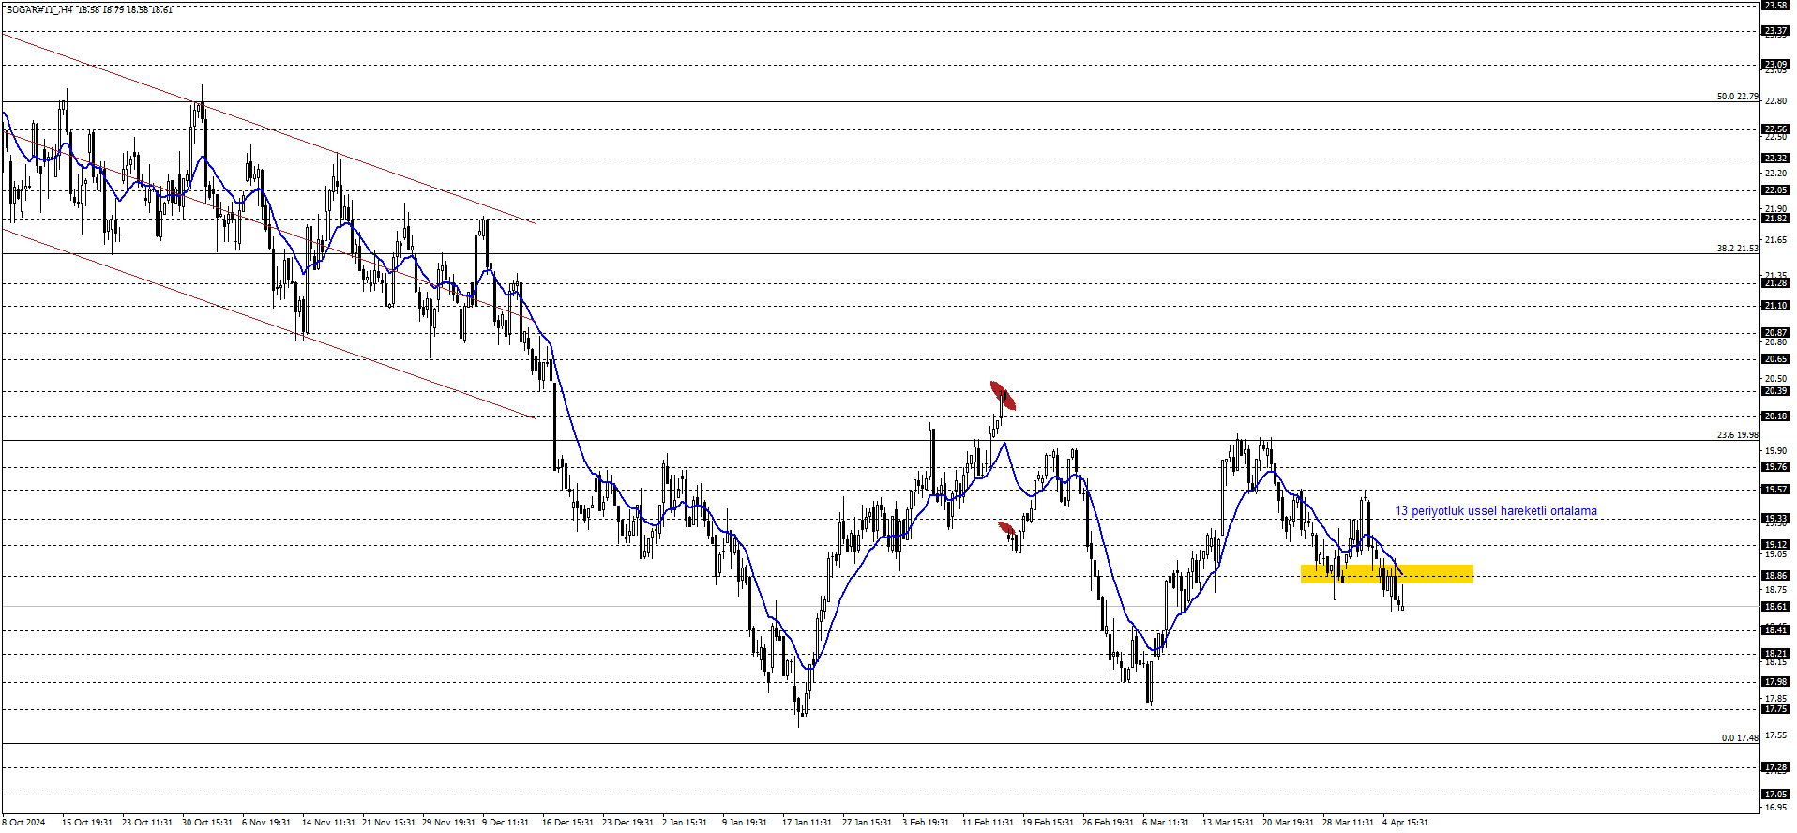The height and width of the screenshot is (833, 1797).
Task: Click the '17 Jan 11:31' time label
Action: pos(807,823)
